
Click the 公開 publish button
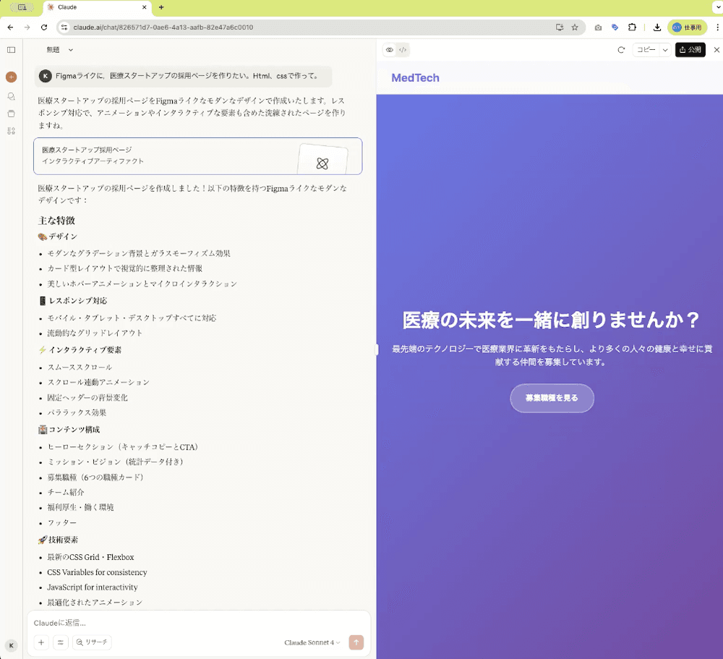point(690,50)
